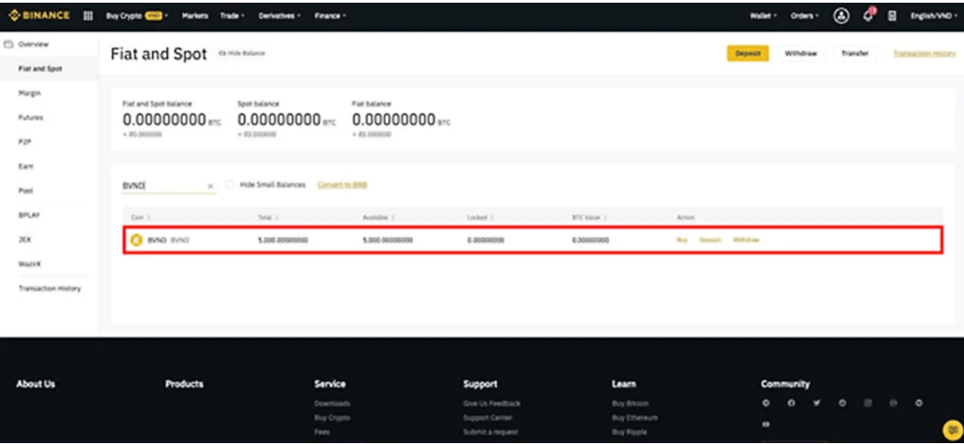Open the user profile account icon
This screenshot has width=964, height=444.
[841, 16]
